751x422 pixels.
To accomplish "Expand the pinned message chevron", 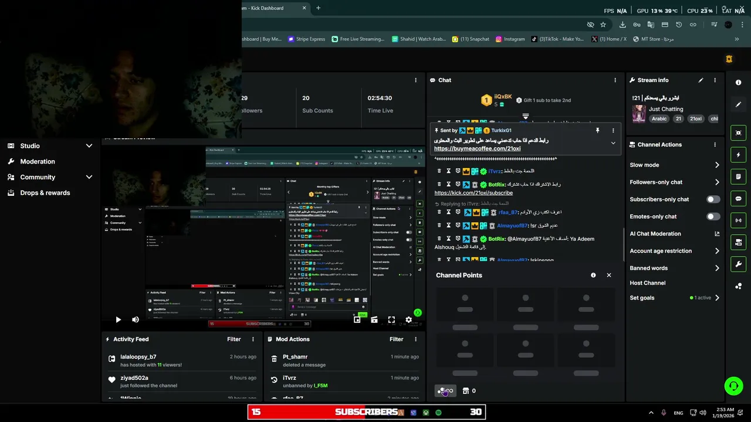I will coord(613,144).
